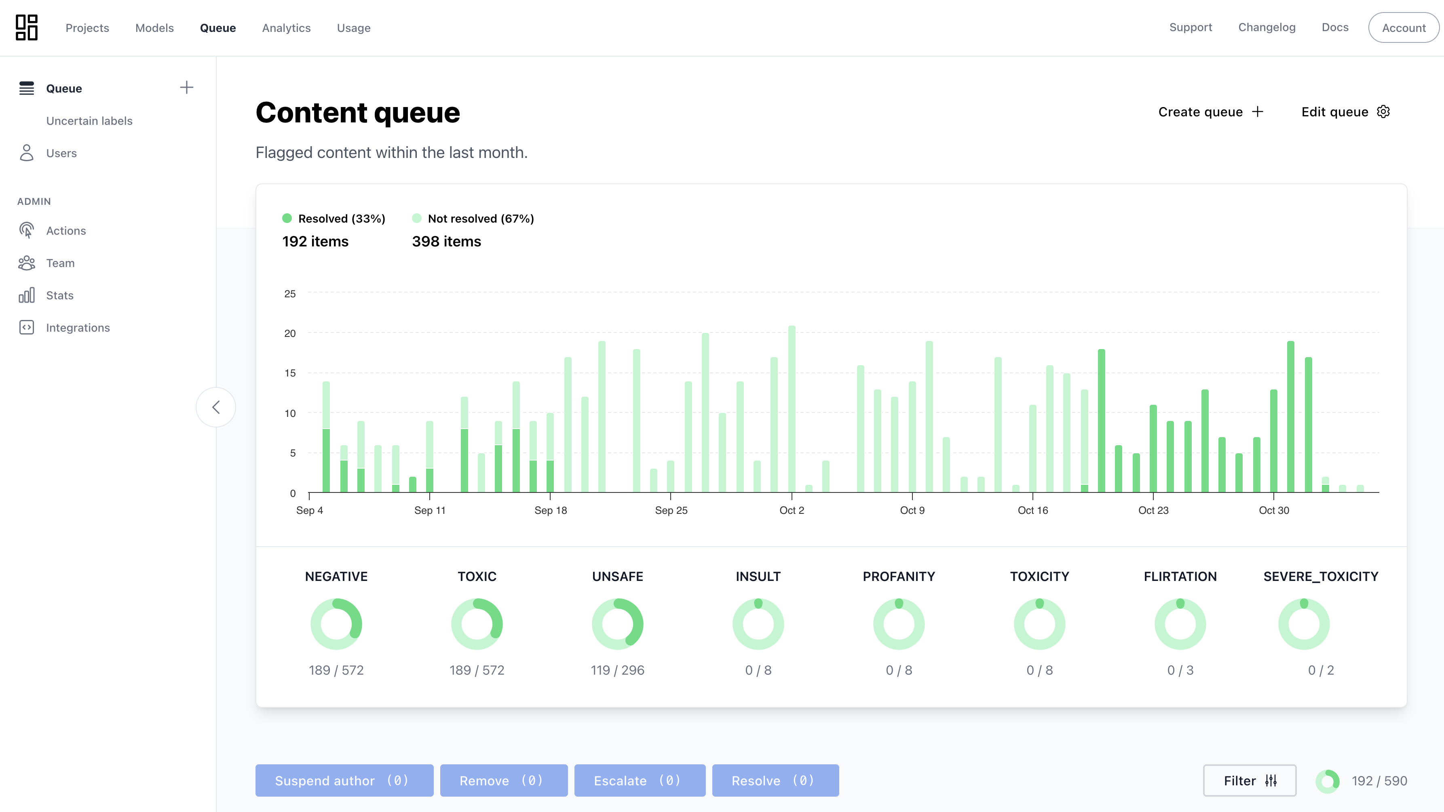Open the Filter options
Viewport: 1444px width, 812px height.
[x=1250, y=780]
